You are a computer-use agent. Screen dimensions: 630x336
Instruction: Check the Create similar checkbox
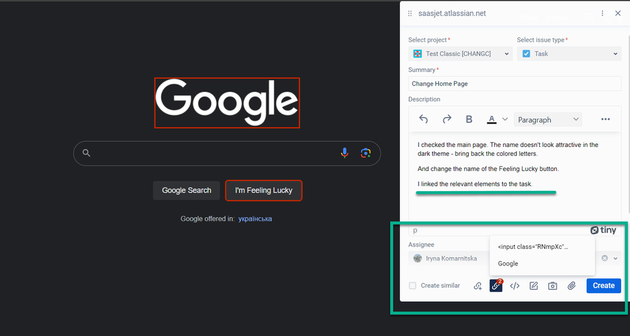[x=412, y=286]
